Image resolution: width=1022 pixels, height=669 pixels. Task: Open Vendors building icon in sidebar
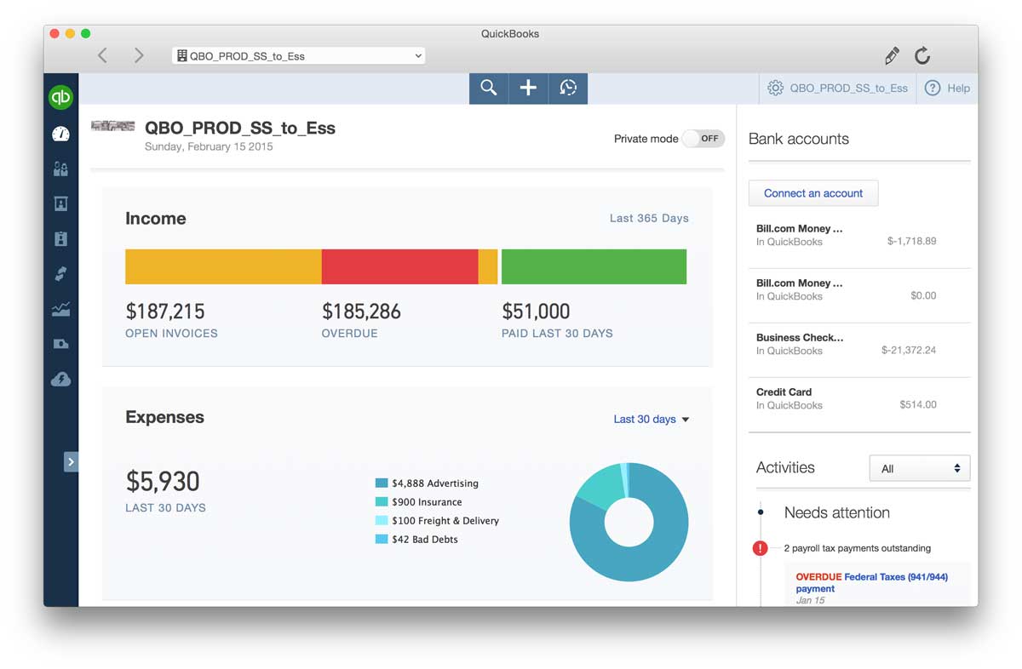click(60, 203)
